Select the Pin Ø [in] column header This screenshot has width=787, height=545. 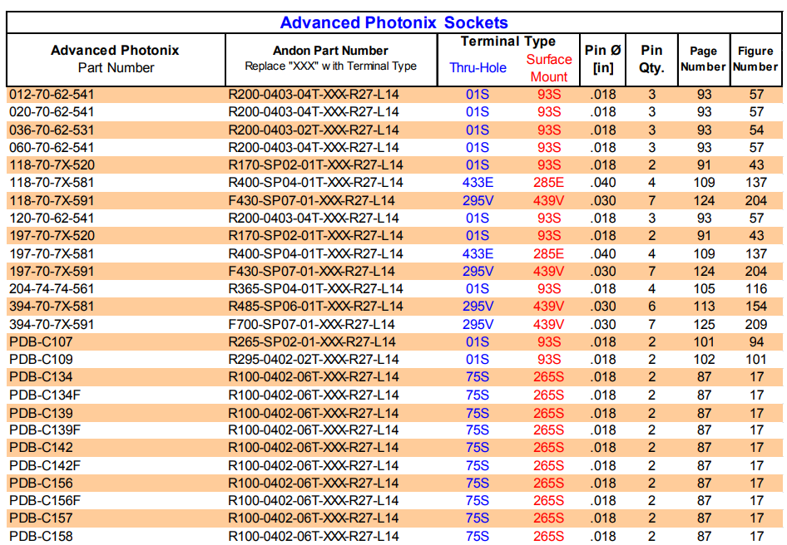[x=602, y=59]
